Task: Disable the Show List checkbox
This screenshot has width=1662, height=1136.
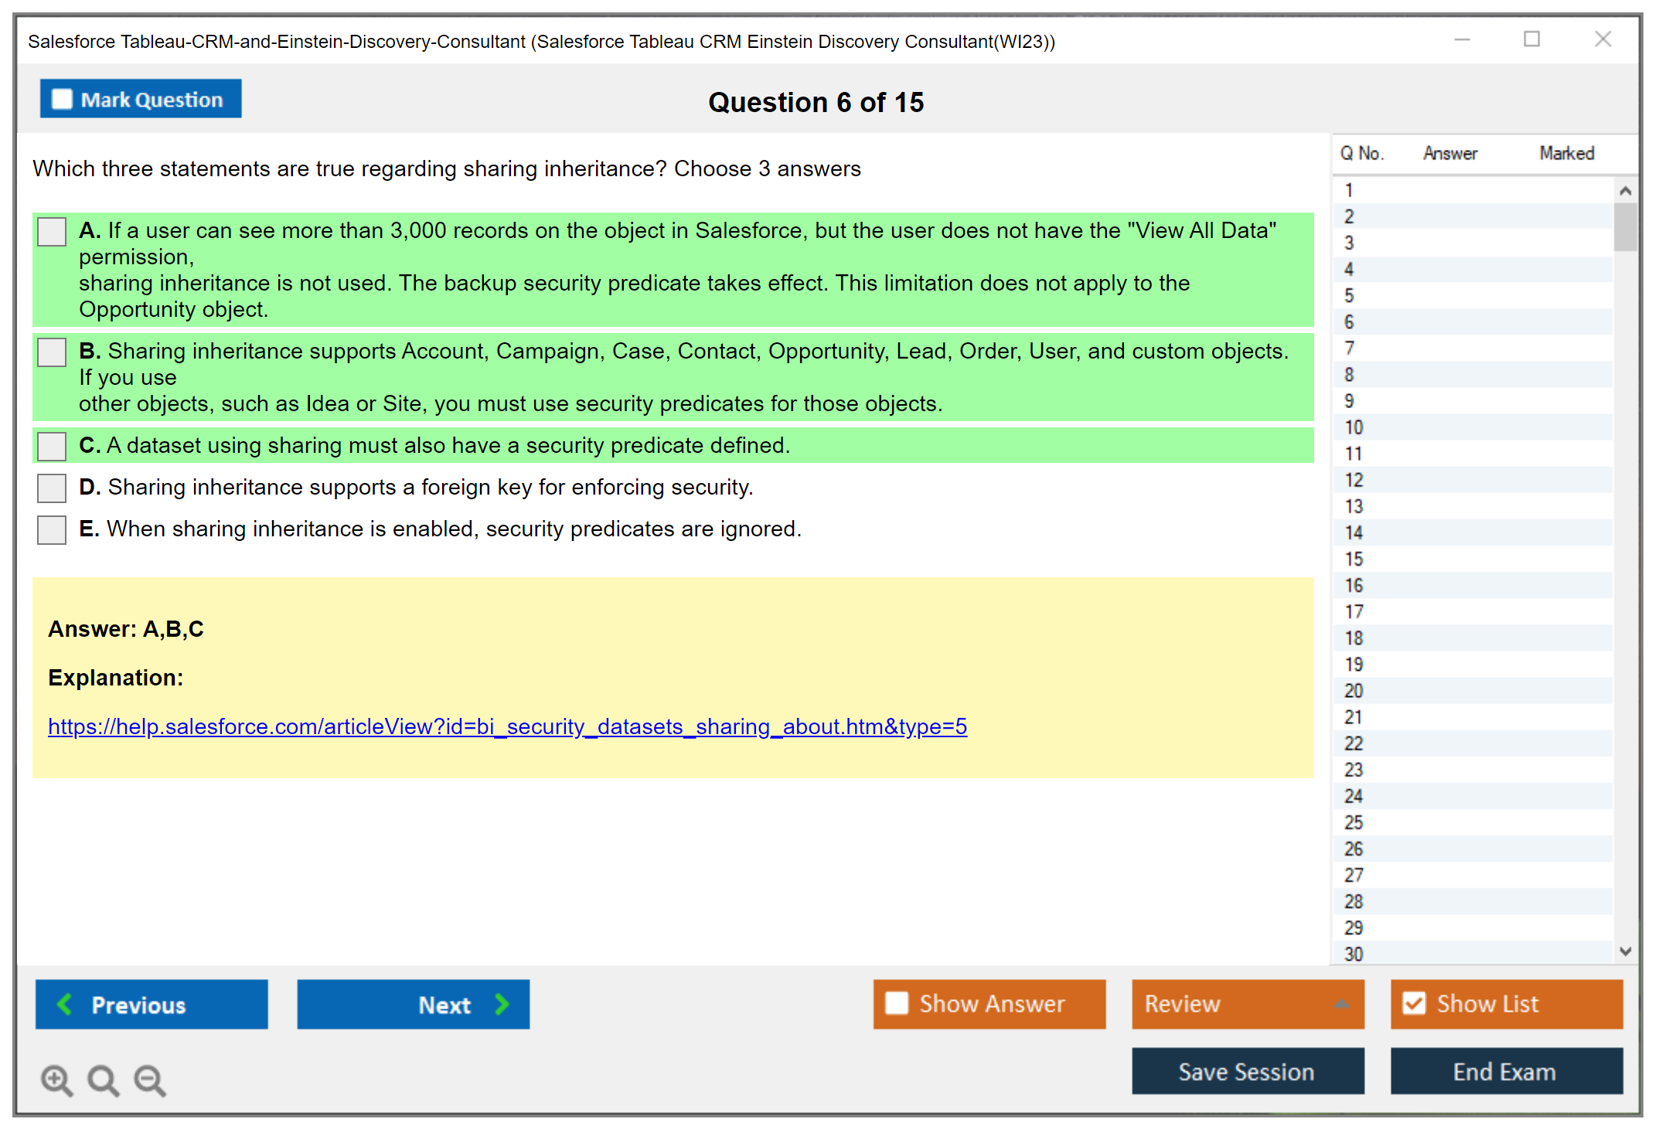Action: tap(1414, 1003)
